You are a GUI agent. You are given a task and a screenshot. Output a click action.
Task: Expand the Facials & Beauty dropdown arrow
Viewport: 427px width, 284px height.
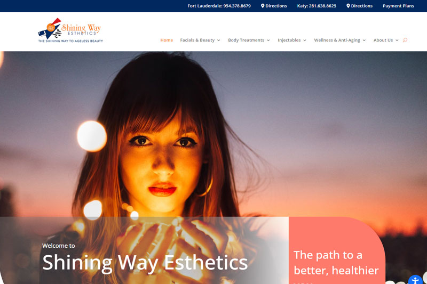[x=218, y=40]
